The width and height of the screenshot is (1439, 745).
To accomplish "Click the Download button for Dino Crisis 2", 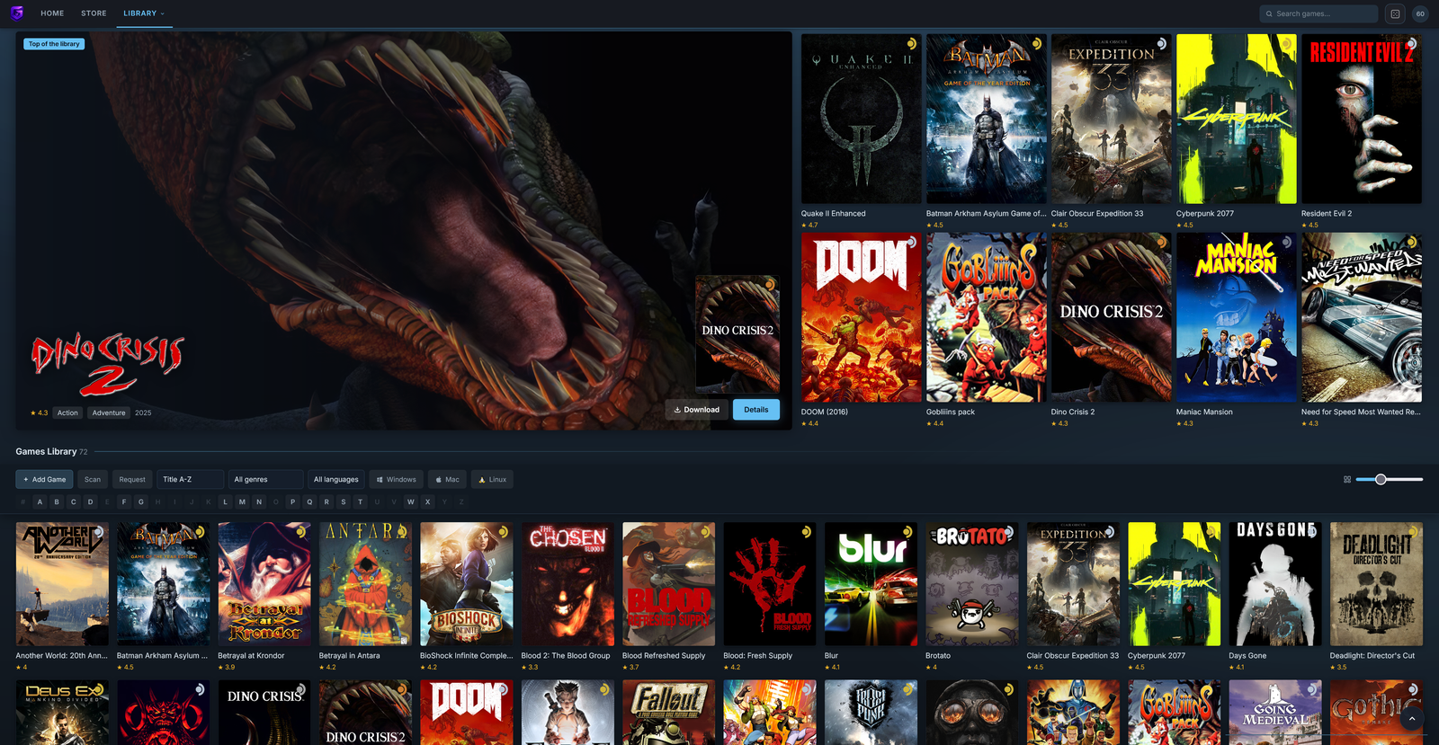I will coord(697,410).
